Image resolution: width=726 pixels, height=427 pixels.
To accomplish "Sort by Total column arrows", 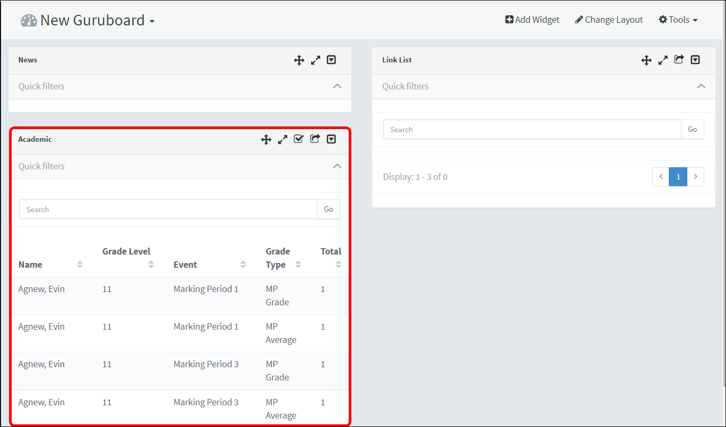I will [339, 265].
